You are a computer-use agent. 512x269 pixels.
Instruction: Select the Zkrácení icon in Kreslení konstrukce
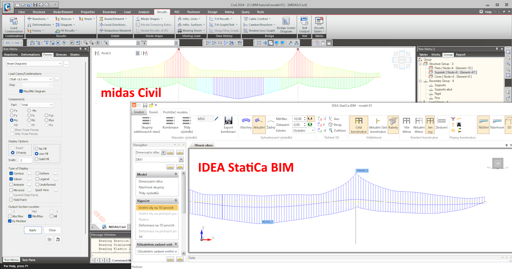(x=442, y=122)
